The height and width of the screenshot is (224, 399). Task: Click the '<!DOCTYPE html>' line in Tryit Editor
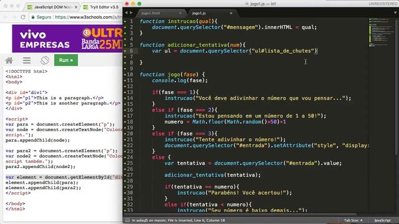pos(26,72)
